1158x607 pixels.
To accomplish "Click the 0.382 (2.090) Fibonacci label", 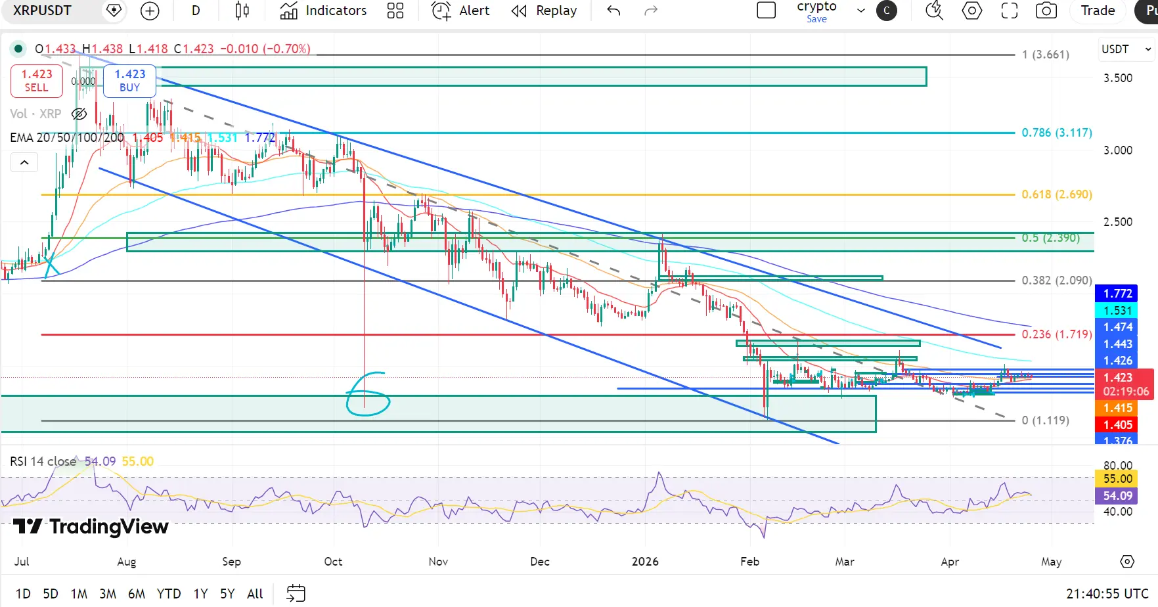I will click(x=1057, y=281).
